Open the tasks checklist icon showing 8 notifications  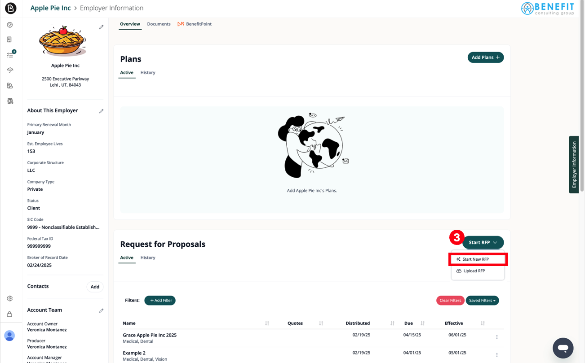tap(10, 54)
